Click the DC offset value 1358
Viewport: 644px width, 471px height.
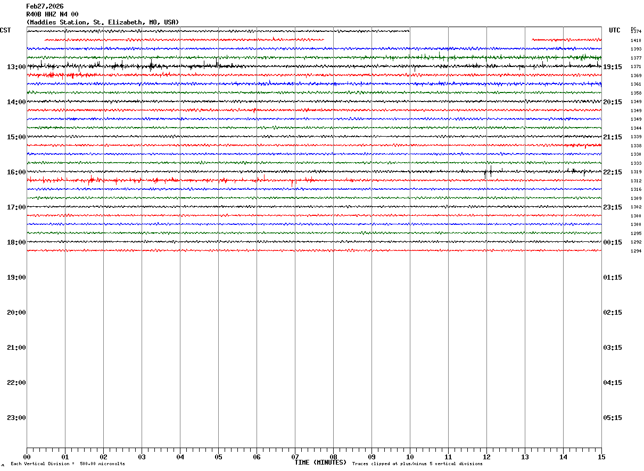click(636, 93)
